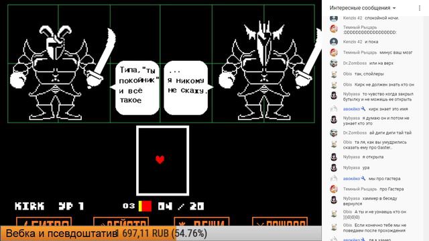This screenshot has height=241, width=429.
Task: Select the ДЕЙСТВ act button
Action: coord(121,222)
